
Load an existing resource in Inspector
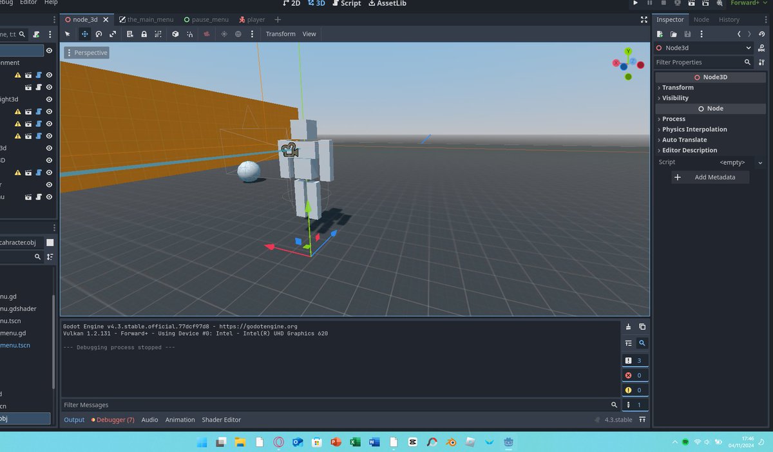tap(674, 34)
